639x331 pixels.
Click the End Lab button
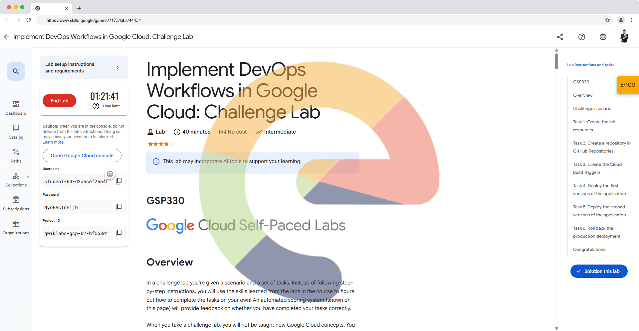[x=59, y=101]
